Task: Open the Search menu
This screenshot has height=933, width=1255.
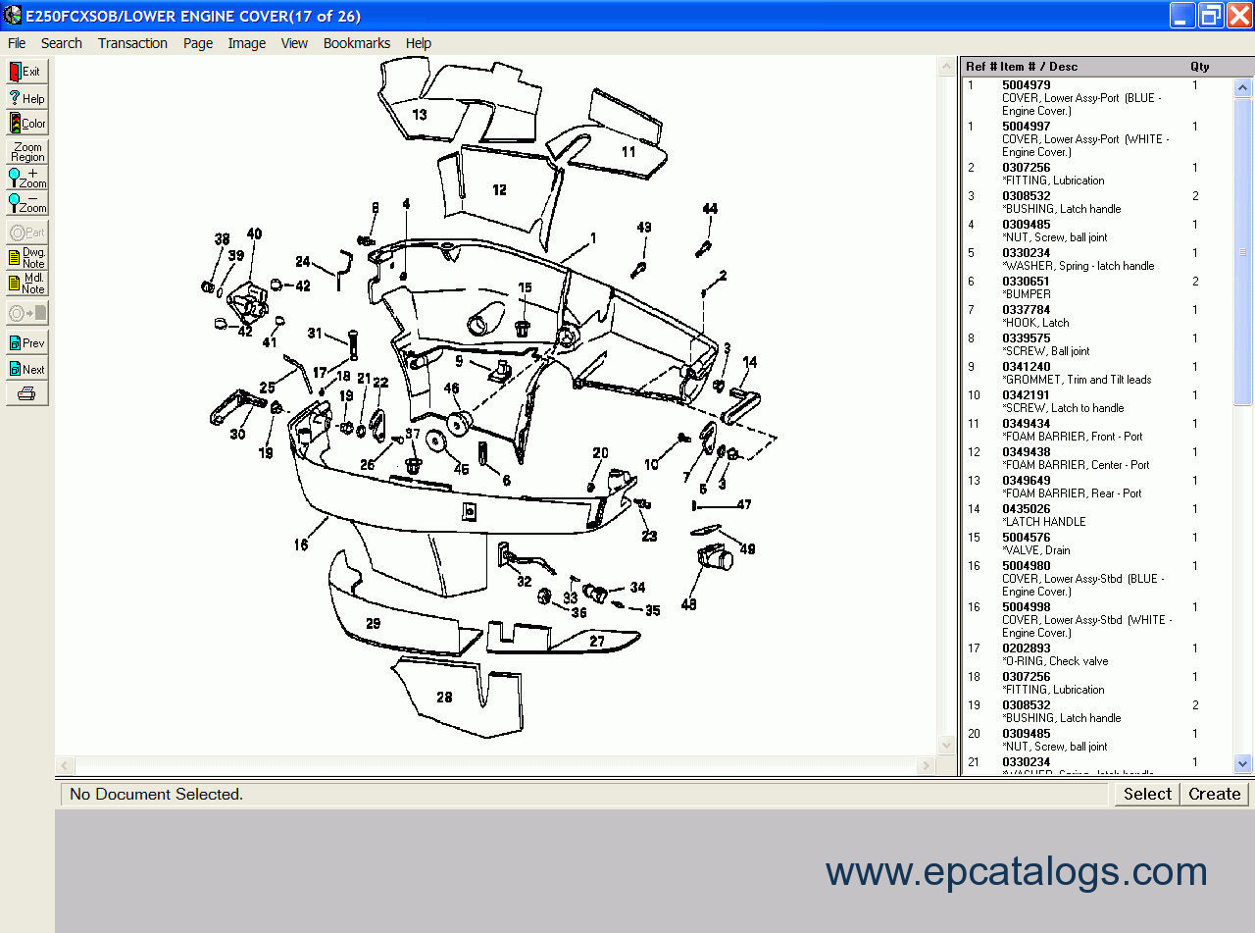Action: [62, 43]
